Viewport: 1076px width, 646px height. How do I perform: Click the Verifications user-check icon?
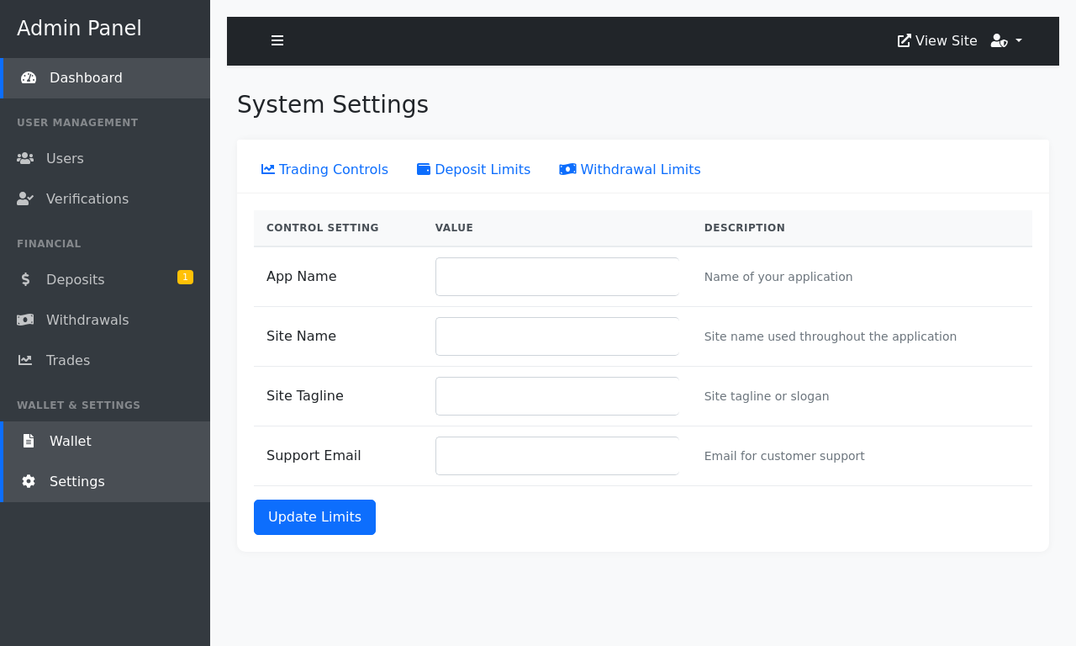pyautogui.click(x=25, y=199)
